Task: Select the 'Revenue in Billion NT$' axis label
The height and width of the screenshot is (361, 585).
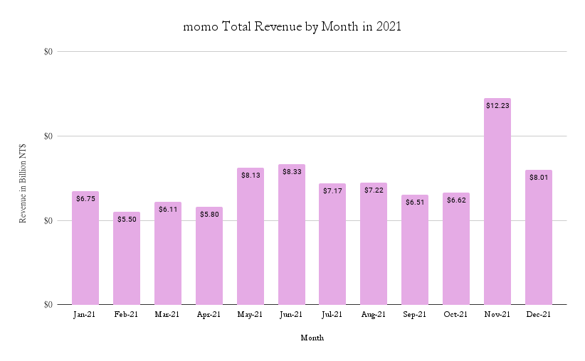Action: click(23, 183)
